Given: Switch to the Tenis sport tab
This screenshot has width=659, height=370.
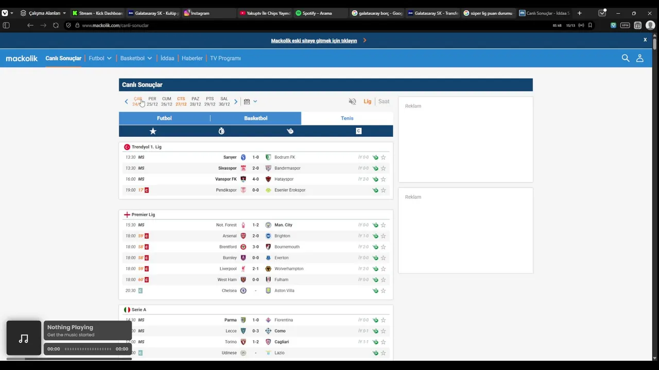Looking at the screenshot, I should 347,118.
